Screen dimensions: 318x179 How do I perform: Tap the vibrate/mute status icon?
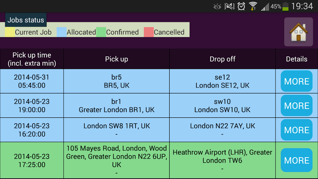click(x=229, y=6)
